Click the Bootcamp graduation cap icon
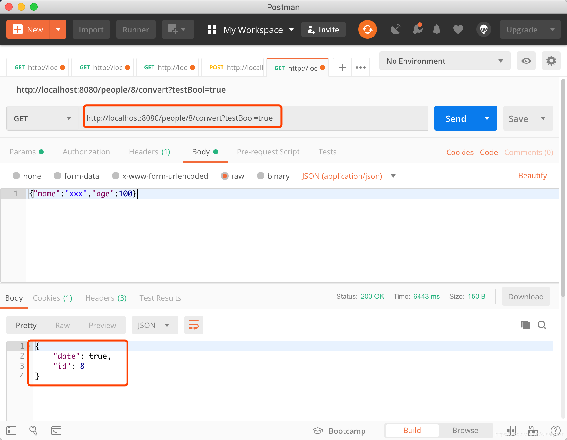 (318, 431)
